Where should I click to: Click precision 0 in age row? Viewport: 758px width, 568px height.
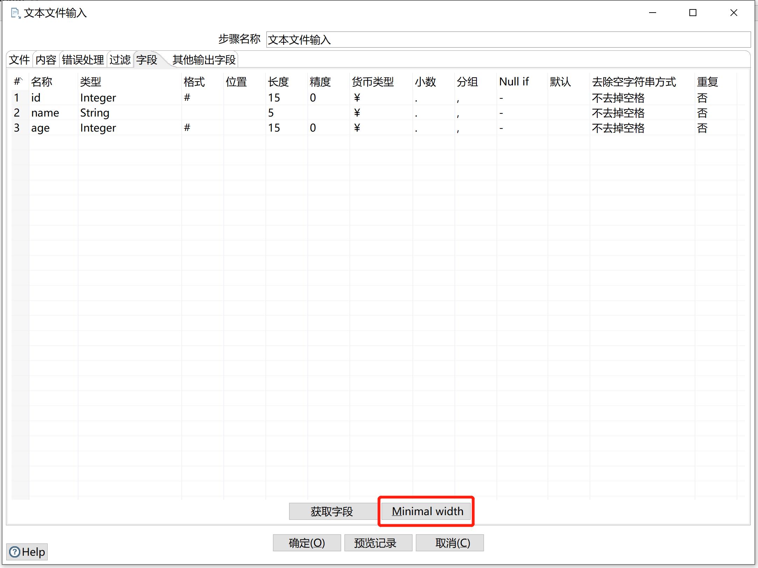(x=329, y=128)
